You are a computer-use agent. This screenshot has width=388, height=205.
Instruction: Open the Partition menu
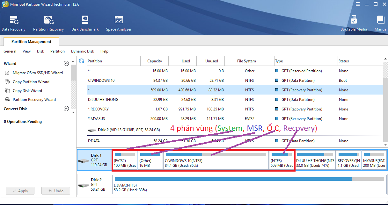(57, 51)
